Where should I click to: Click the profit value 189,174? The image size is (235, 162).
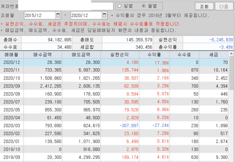click(x=130, y=157)
